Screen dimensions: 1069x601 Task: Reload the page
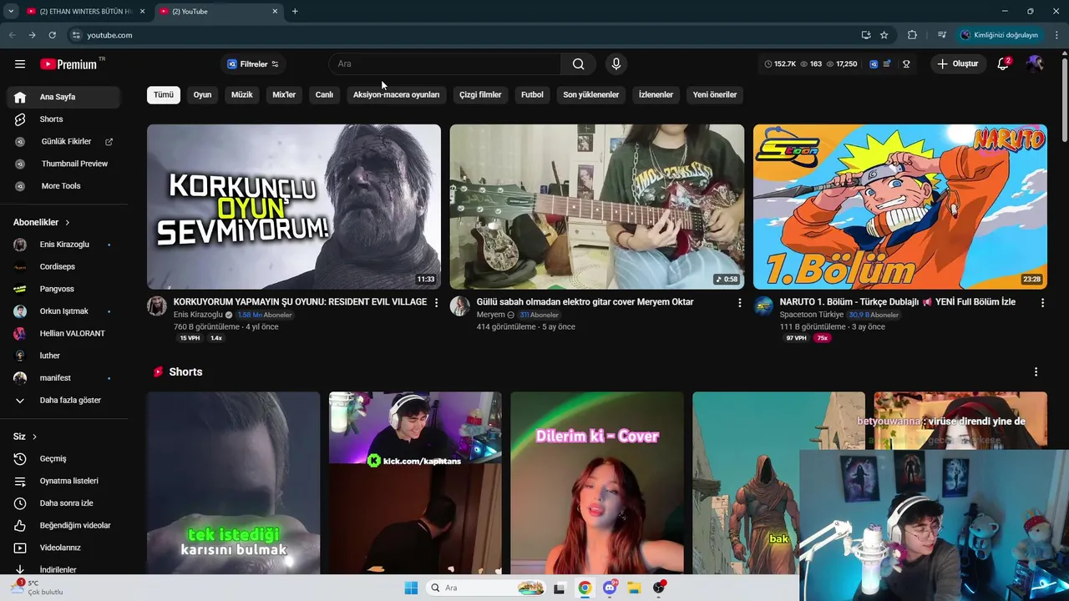(52, 35)
